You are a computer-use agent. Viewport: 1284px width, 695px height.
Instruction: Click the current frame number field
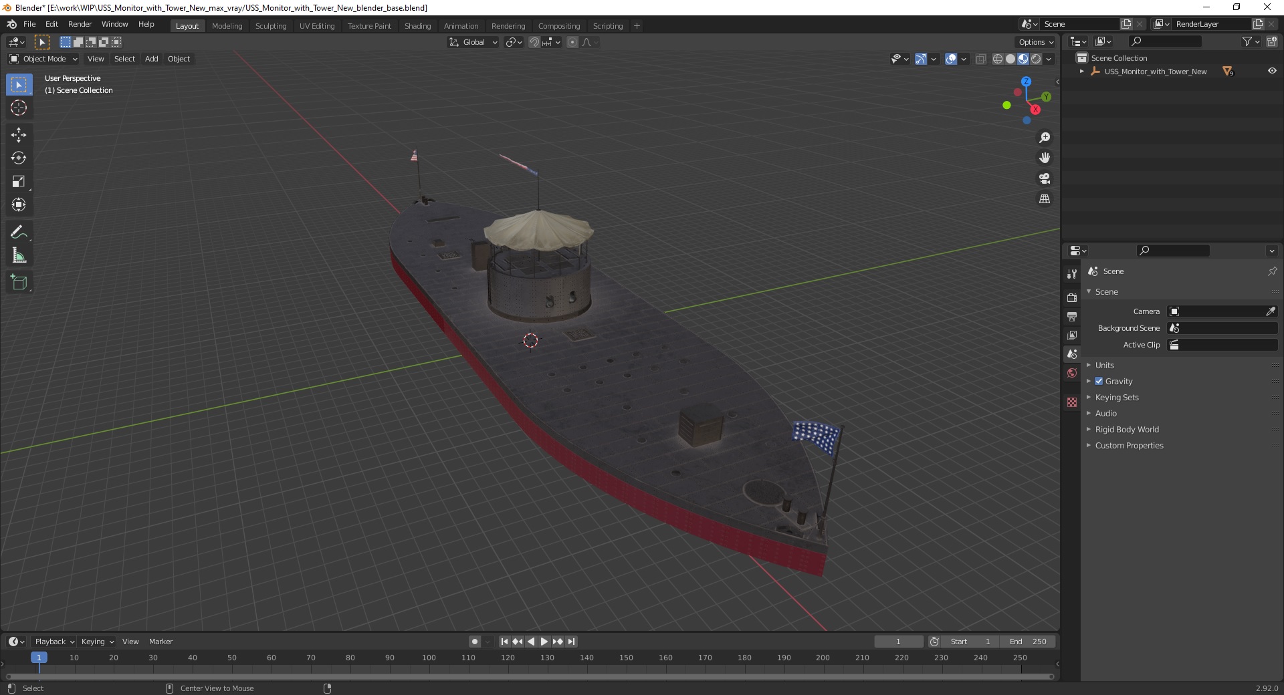coord(898,642)
